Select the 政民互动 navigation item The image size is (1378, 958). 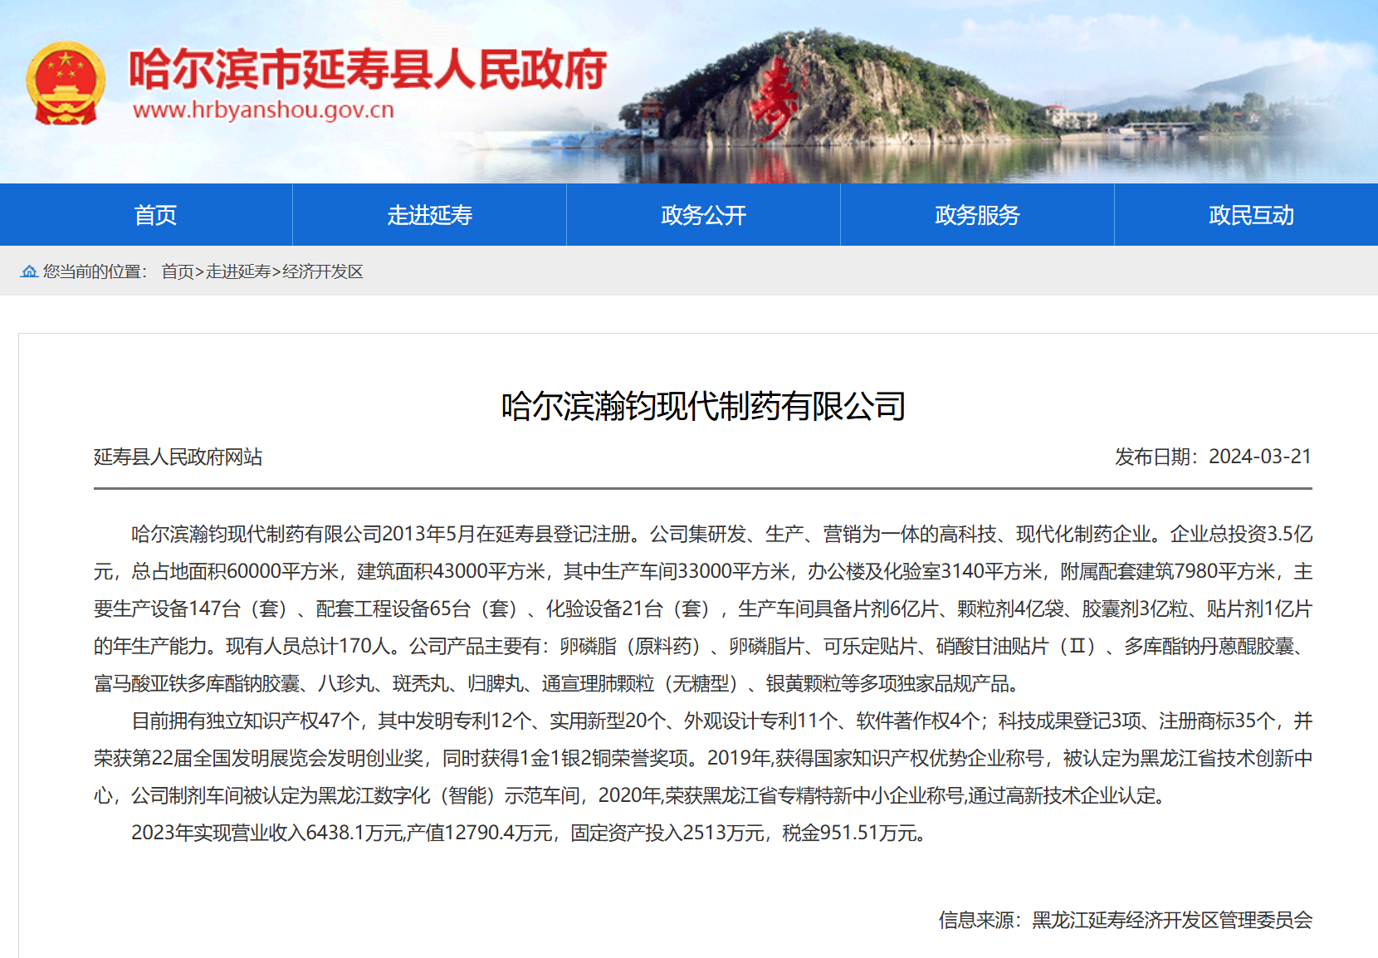(1251, 215)
